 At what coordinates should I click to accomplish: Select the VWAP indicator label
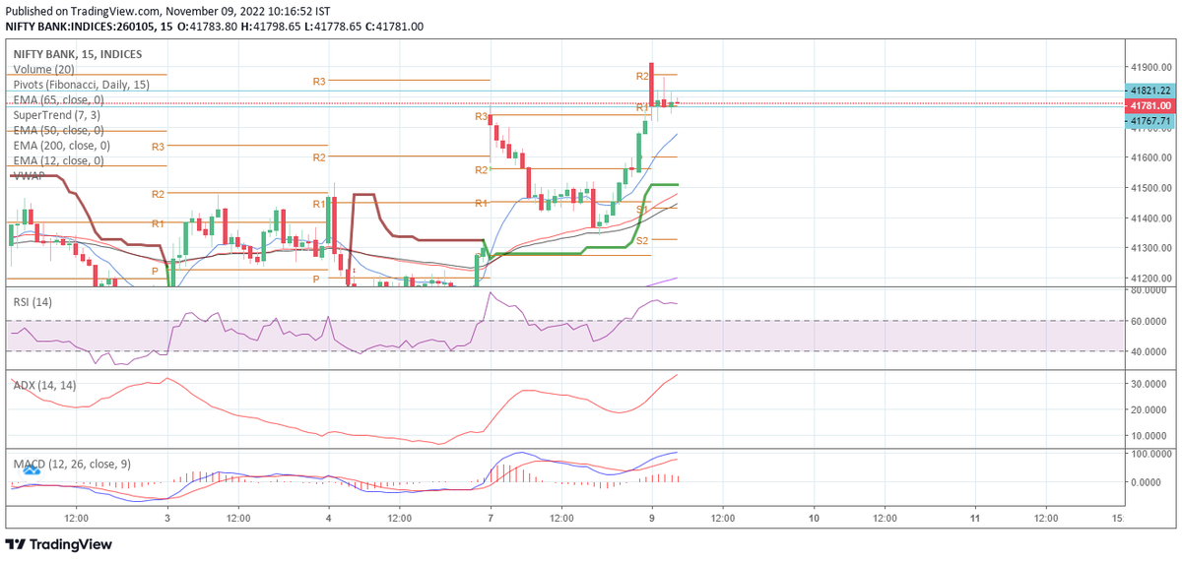pos(28,175)
